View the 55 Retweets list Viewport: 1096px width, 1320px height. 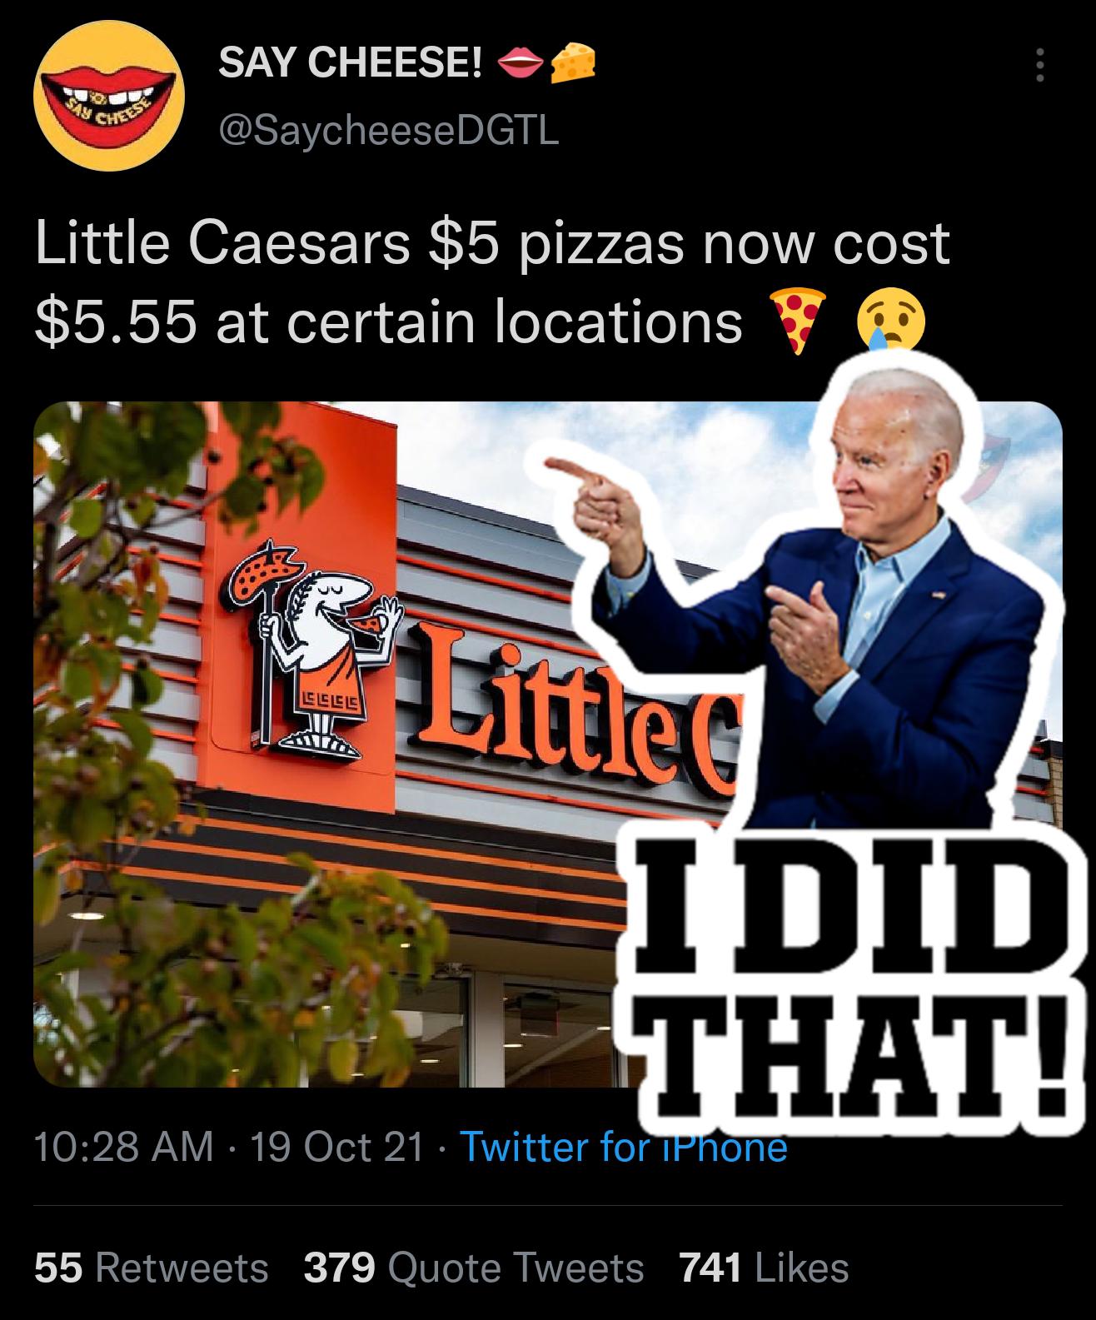pyautogui.click(x=152, y=1268)
